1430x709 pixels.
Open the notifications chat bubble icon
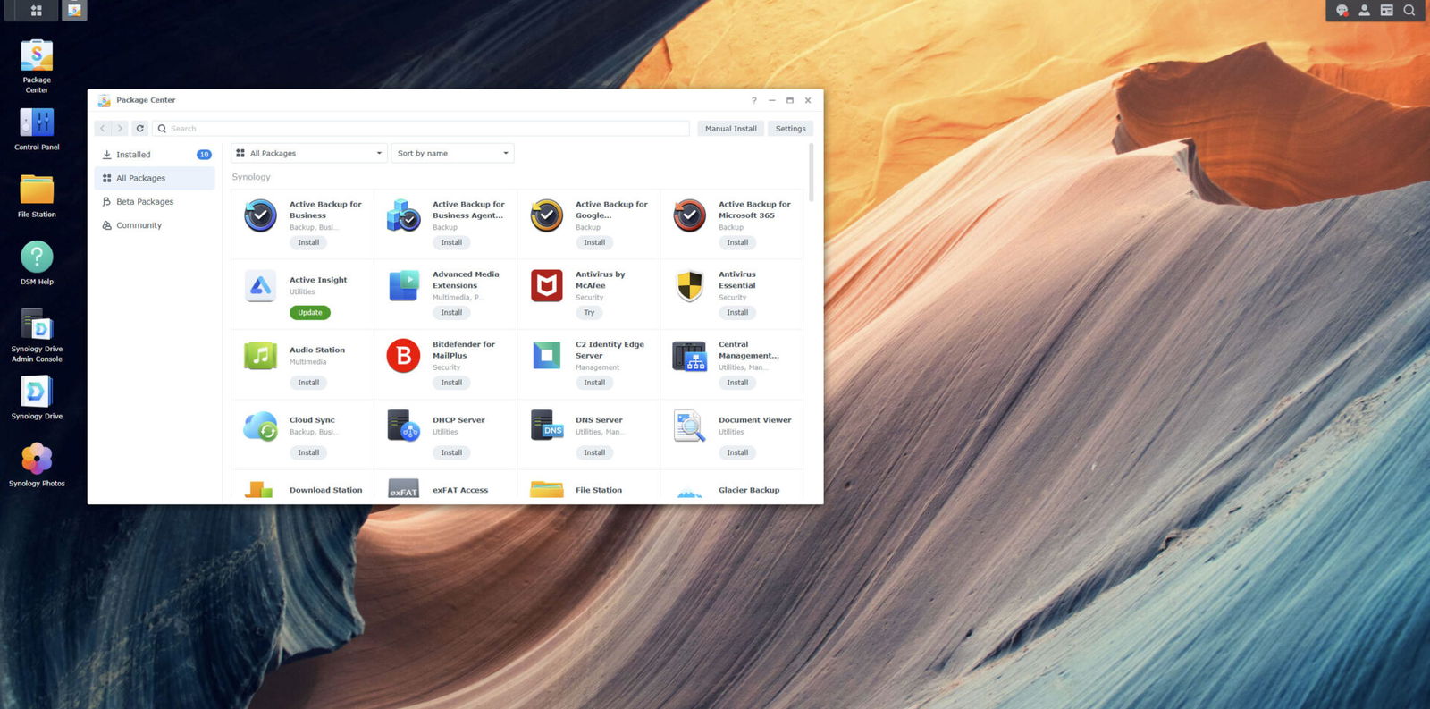tap(1342, 11)
